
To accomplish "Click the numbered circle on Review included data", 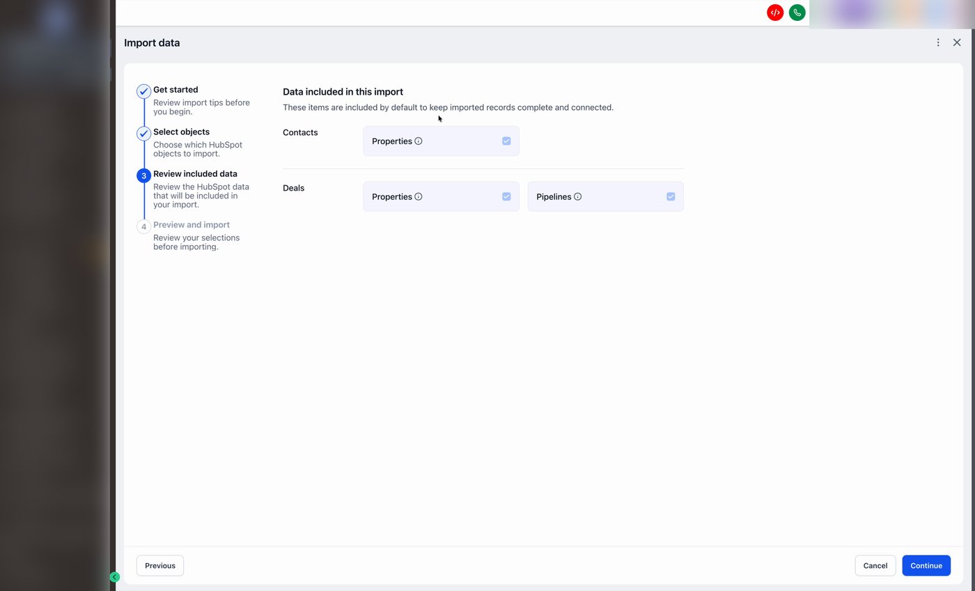I will point(143,175).
